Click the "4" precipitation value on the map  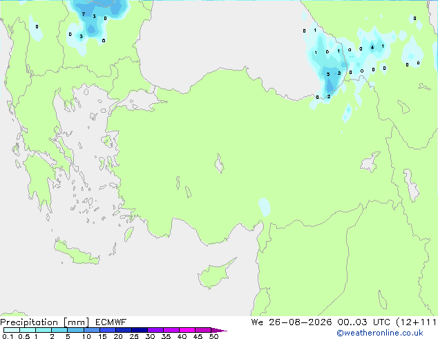[x=372, y=48]
